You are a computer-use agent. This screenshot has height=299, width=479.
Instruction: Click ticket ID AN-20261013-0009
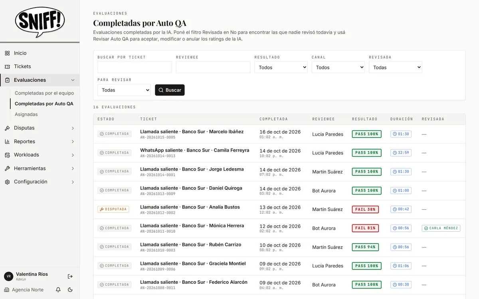click(x=158, y=194)
